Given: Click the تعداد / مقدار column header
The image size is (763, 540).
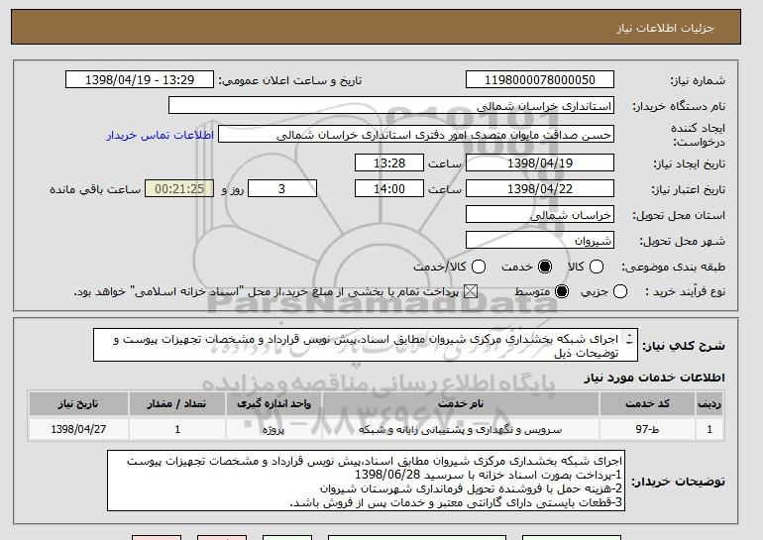Looking at the screenshot, I should [177, 404].
